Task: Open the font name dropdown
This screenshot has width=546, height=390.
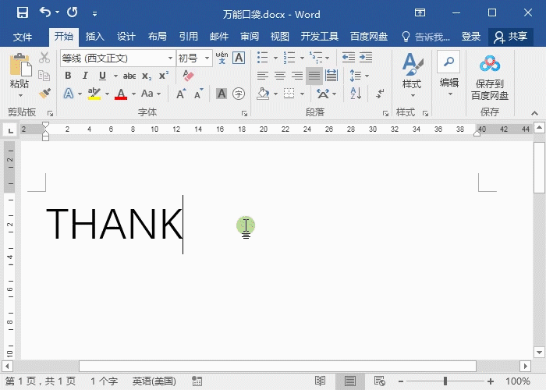Action: 170,58
